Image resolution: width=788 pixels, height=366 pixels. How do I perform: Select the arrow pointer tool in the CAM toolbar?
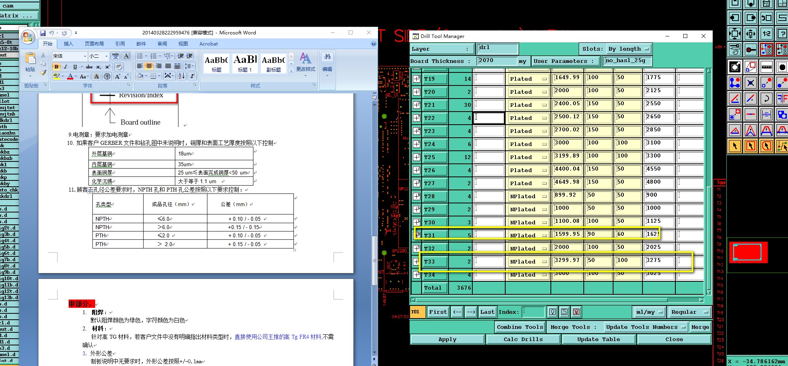(735, 146)
